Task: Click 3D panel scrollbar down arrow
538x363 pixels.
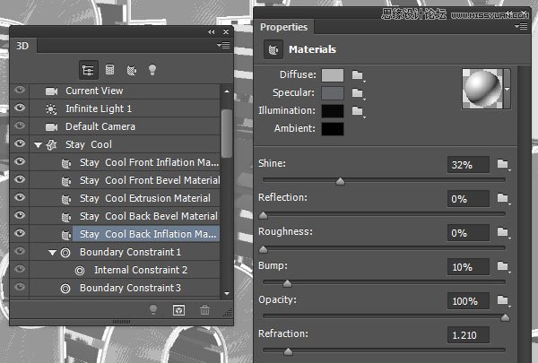Action: (227, 293)
